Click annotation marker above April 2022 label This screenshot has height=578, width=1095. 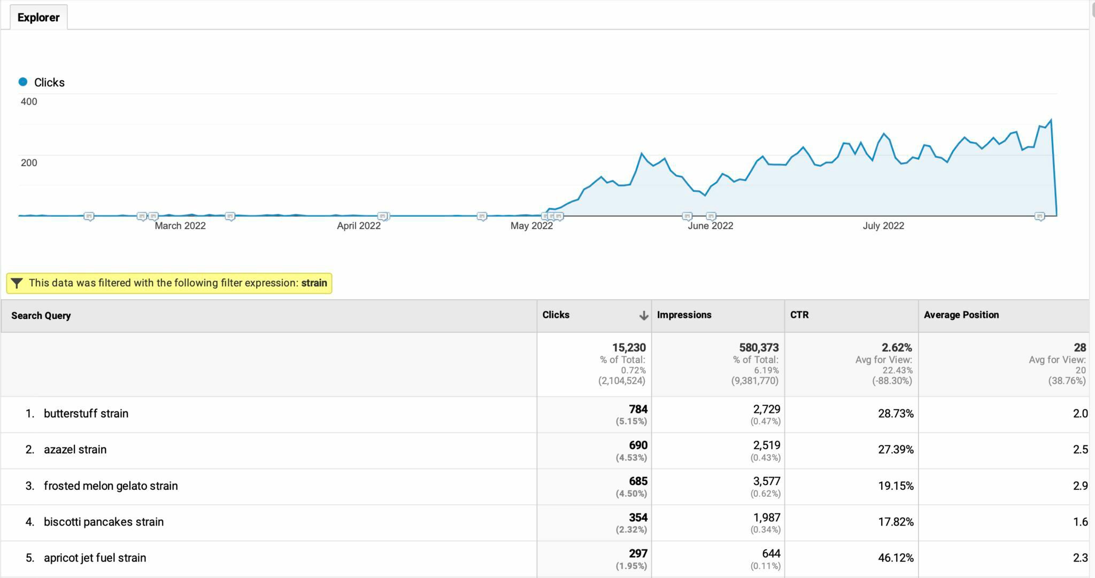[x=383, y=216]
